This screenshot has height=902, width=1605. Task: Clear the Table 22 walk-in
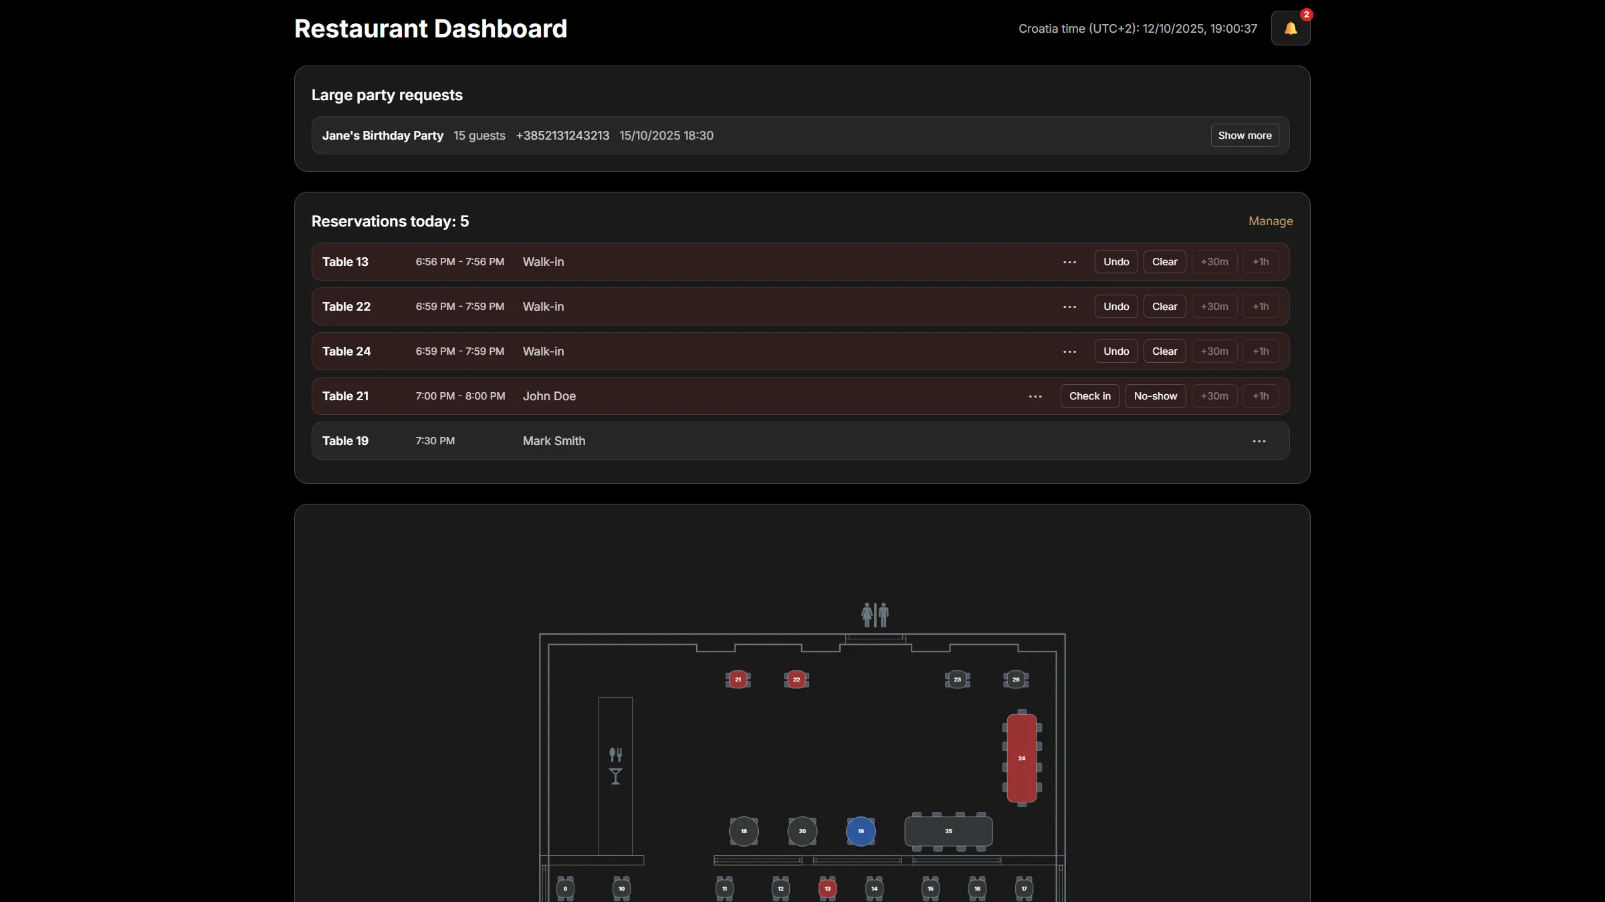[1164, 307]
